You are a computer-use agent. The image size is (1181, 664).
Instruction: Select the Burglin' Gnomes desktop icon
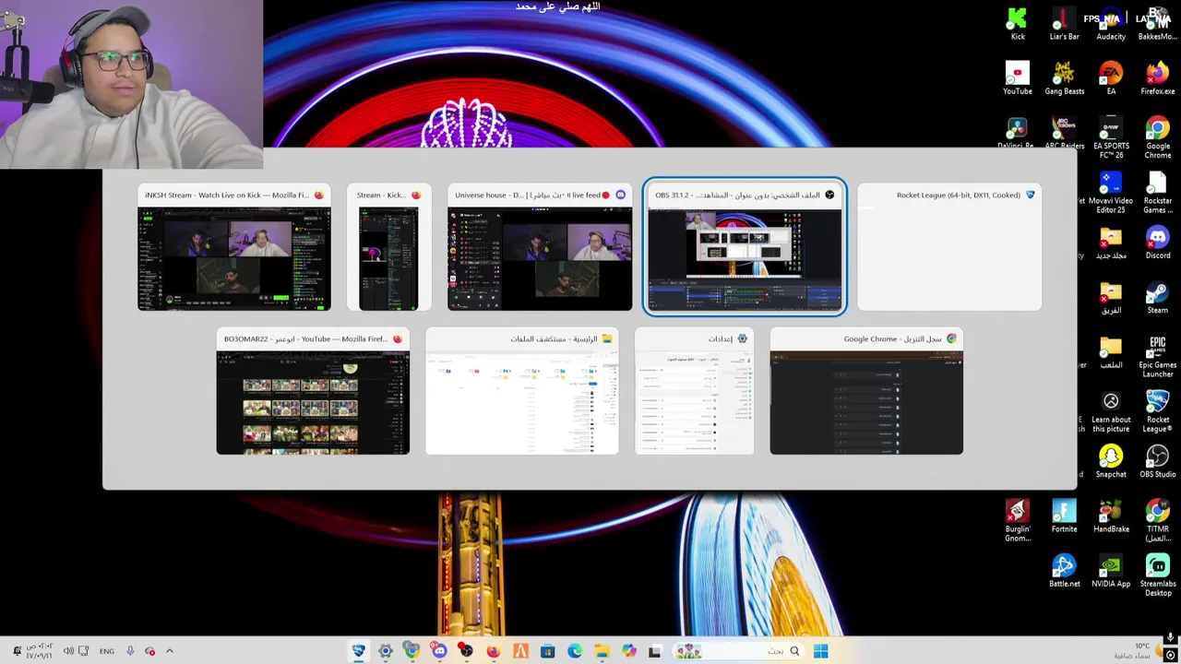pos(1017,520)
